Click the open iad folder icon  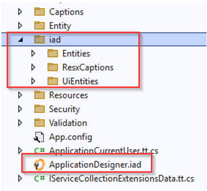[40, 39]
